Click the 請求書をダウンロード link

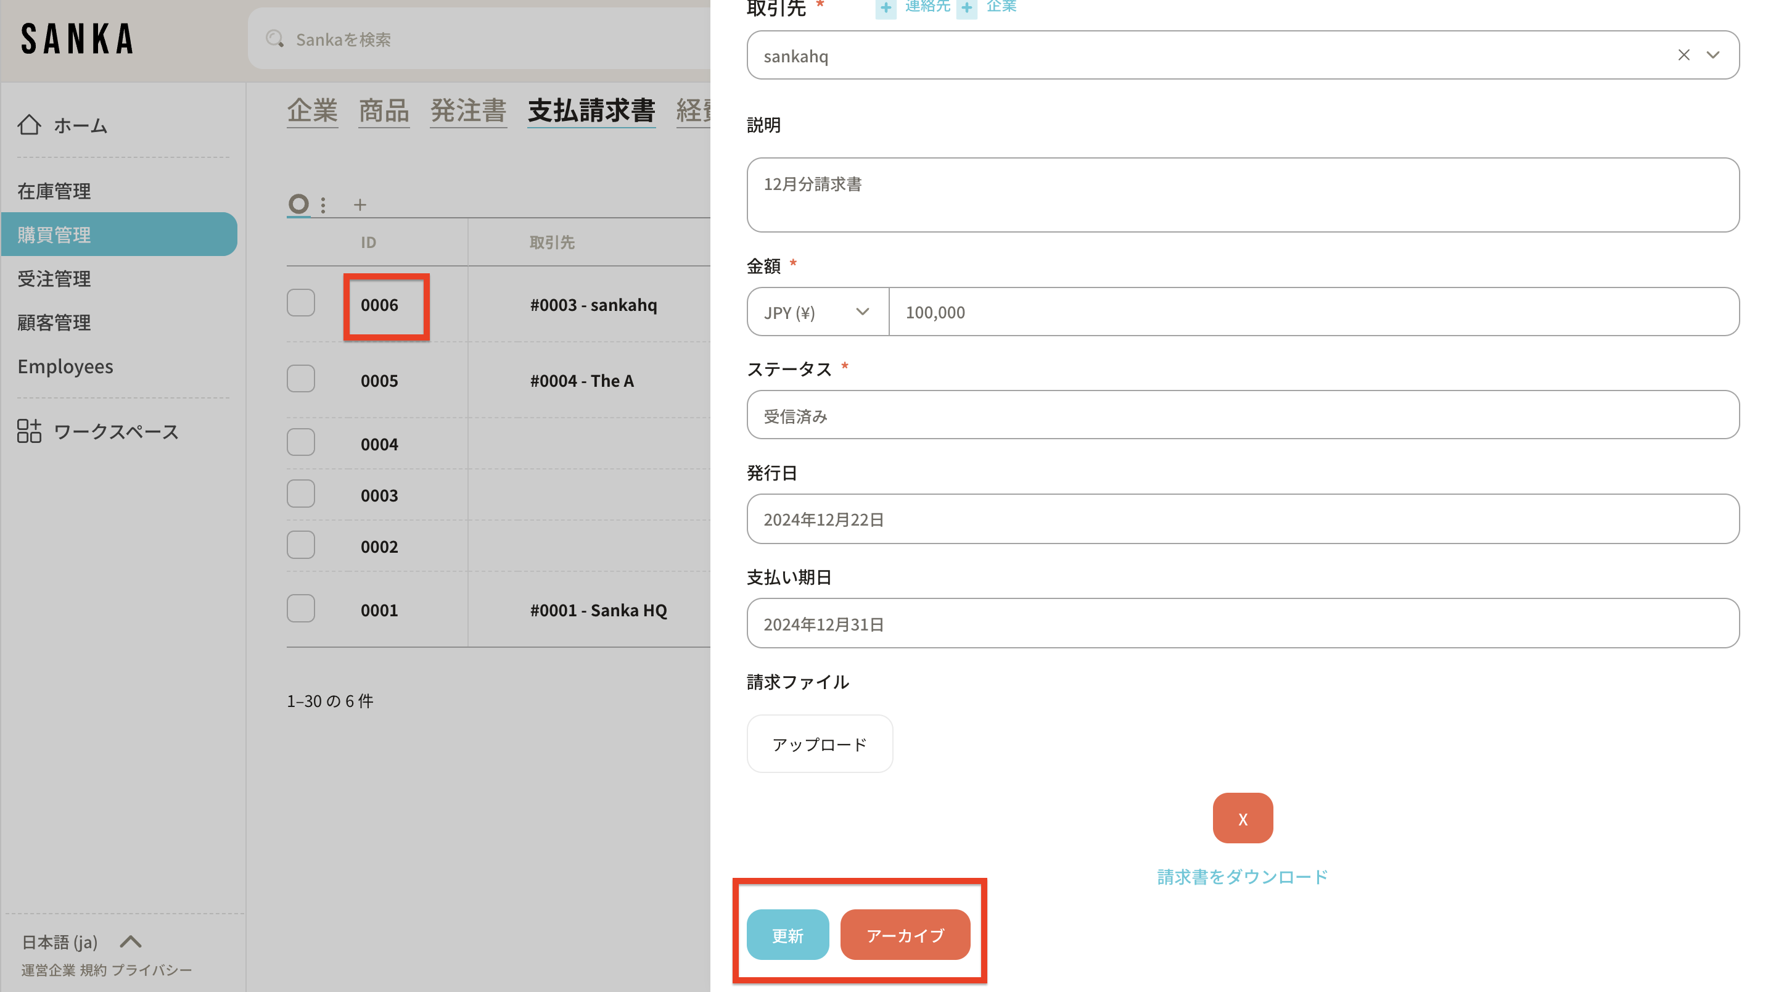[1243, 877]
